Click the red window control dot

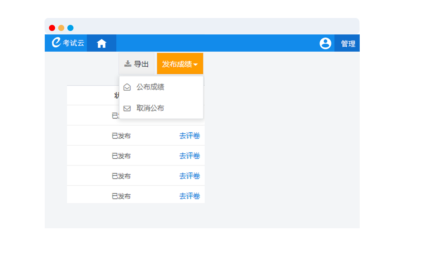(x=52, y=28)
